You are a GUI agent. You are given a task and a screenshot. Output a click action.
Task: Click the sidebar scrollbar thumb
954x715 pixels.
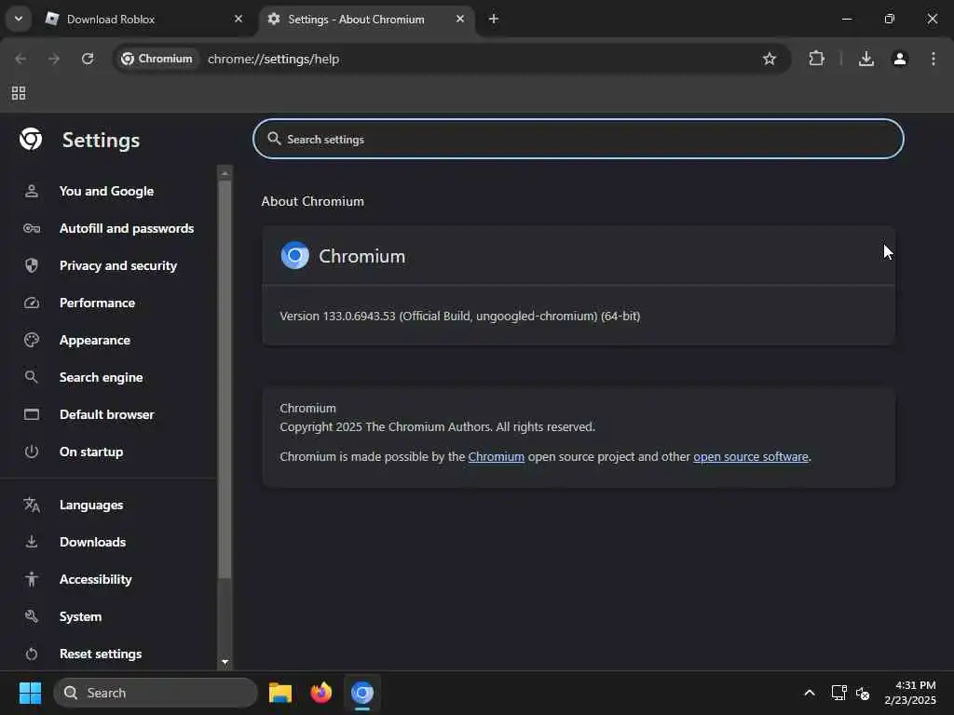225,380
